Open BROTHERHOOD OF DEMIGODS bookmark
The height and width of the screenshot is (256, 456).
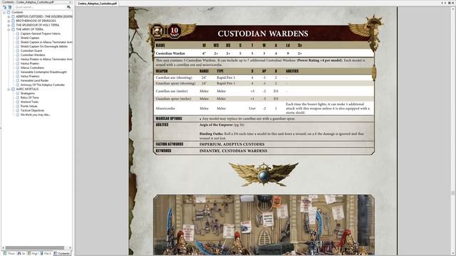click(36, 21)
